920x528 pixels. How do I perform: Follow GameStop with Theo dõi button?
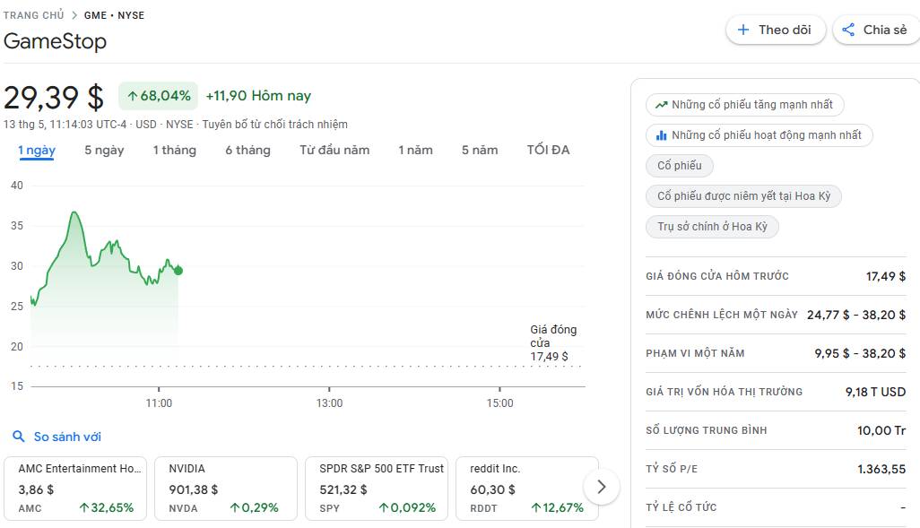(x=776, y=30)
